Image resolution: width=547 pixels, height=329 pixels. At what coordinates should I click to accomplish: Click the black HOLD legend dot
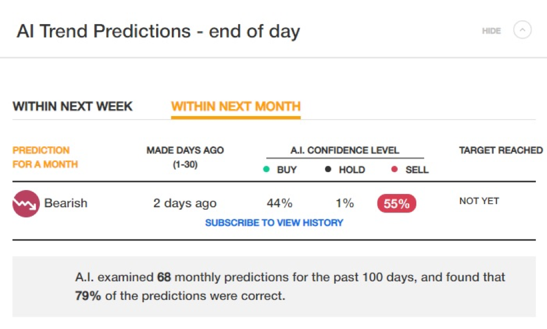[x=328, y=169]
